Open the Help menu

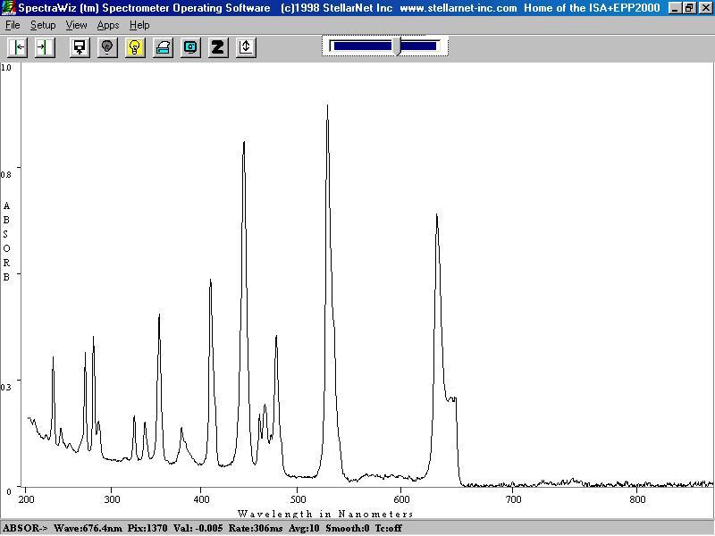139,25
